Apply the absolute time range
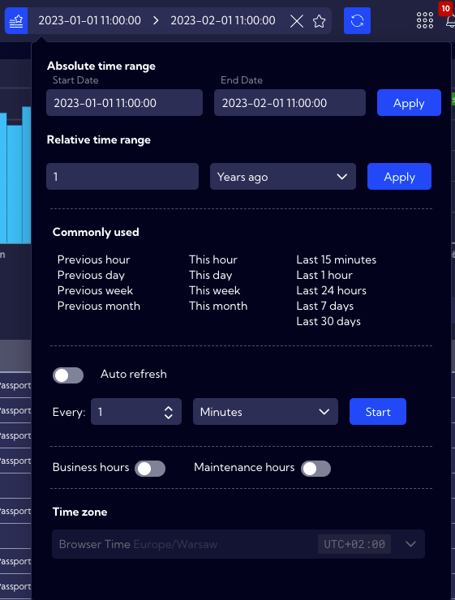 pyautogui.click(x=409, y=102)
